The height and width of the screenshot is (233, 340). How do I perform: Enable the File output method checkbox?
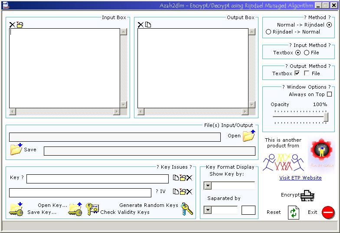click(307, 73)
